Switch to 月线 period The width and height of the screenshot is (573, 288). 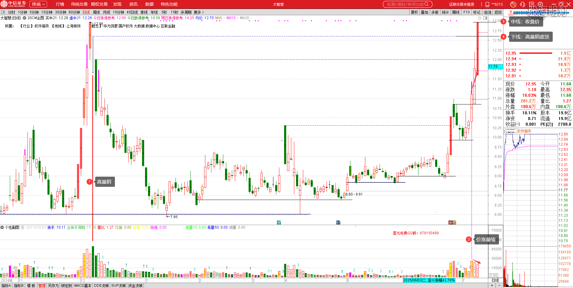click(107, 12)
